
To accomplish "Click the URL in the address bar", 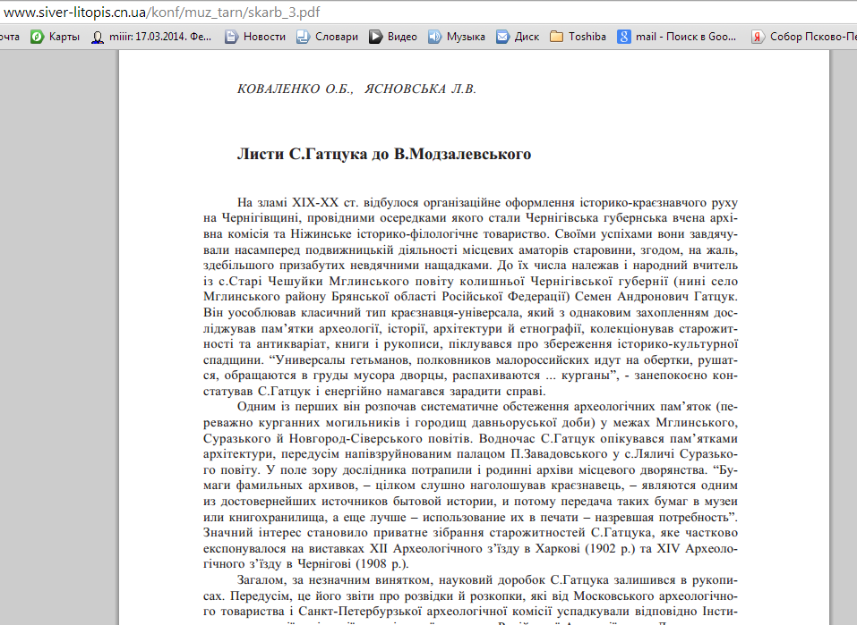I will [162, 13].
